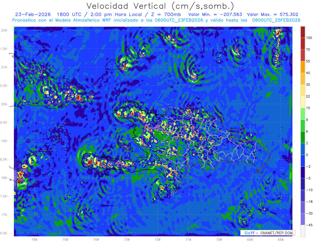Click the red colorbar swatch between 70 and 100
Screen dimensions: 315x243
(x=303, y=44)
